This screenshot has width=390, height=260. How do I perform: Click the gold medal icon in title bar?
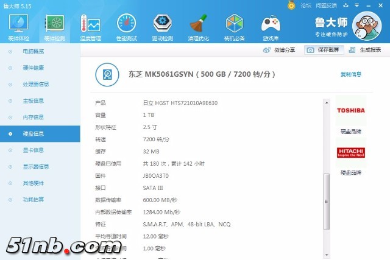pos(291,5)
